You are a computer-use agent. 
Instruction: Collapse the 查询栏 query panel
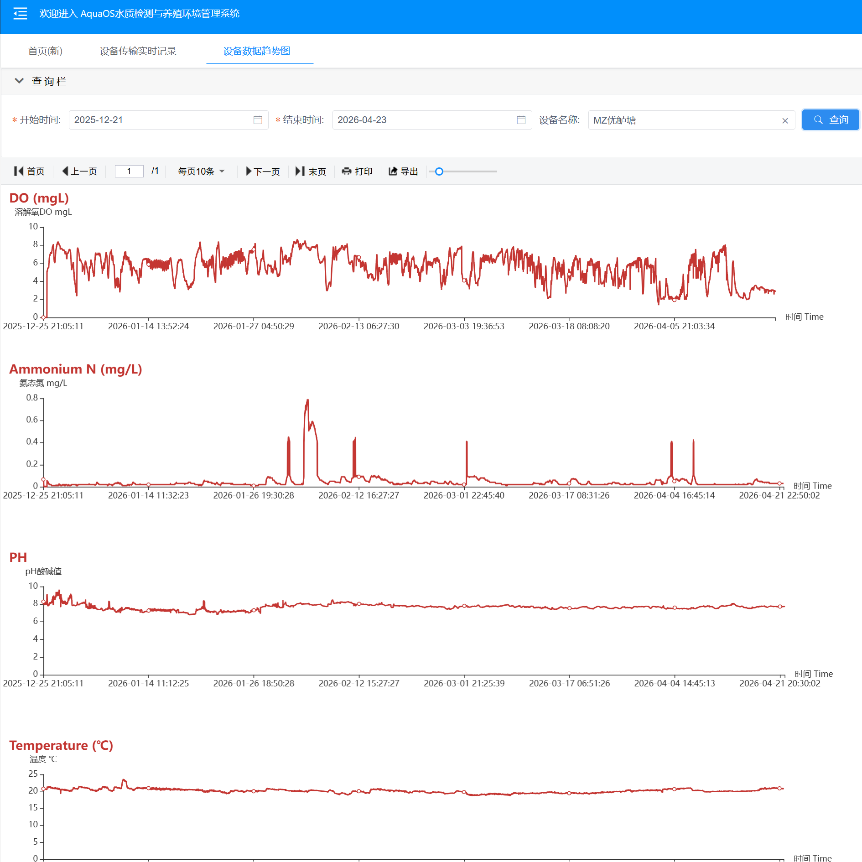(x=19, y=81)
